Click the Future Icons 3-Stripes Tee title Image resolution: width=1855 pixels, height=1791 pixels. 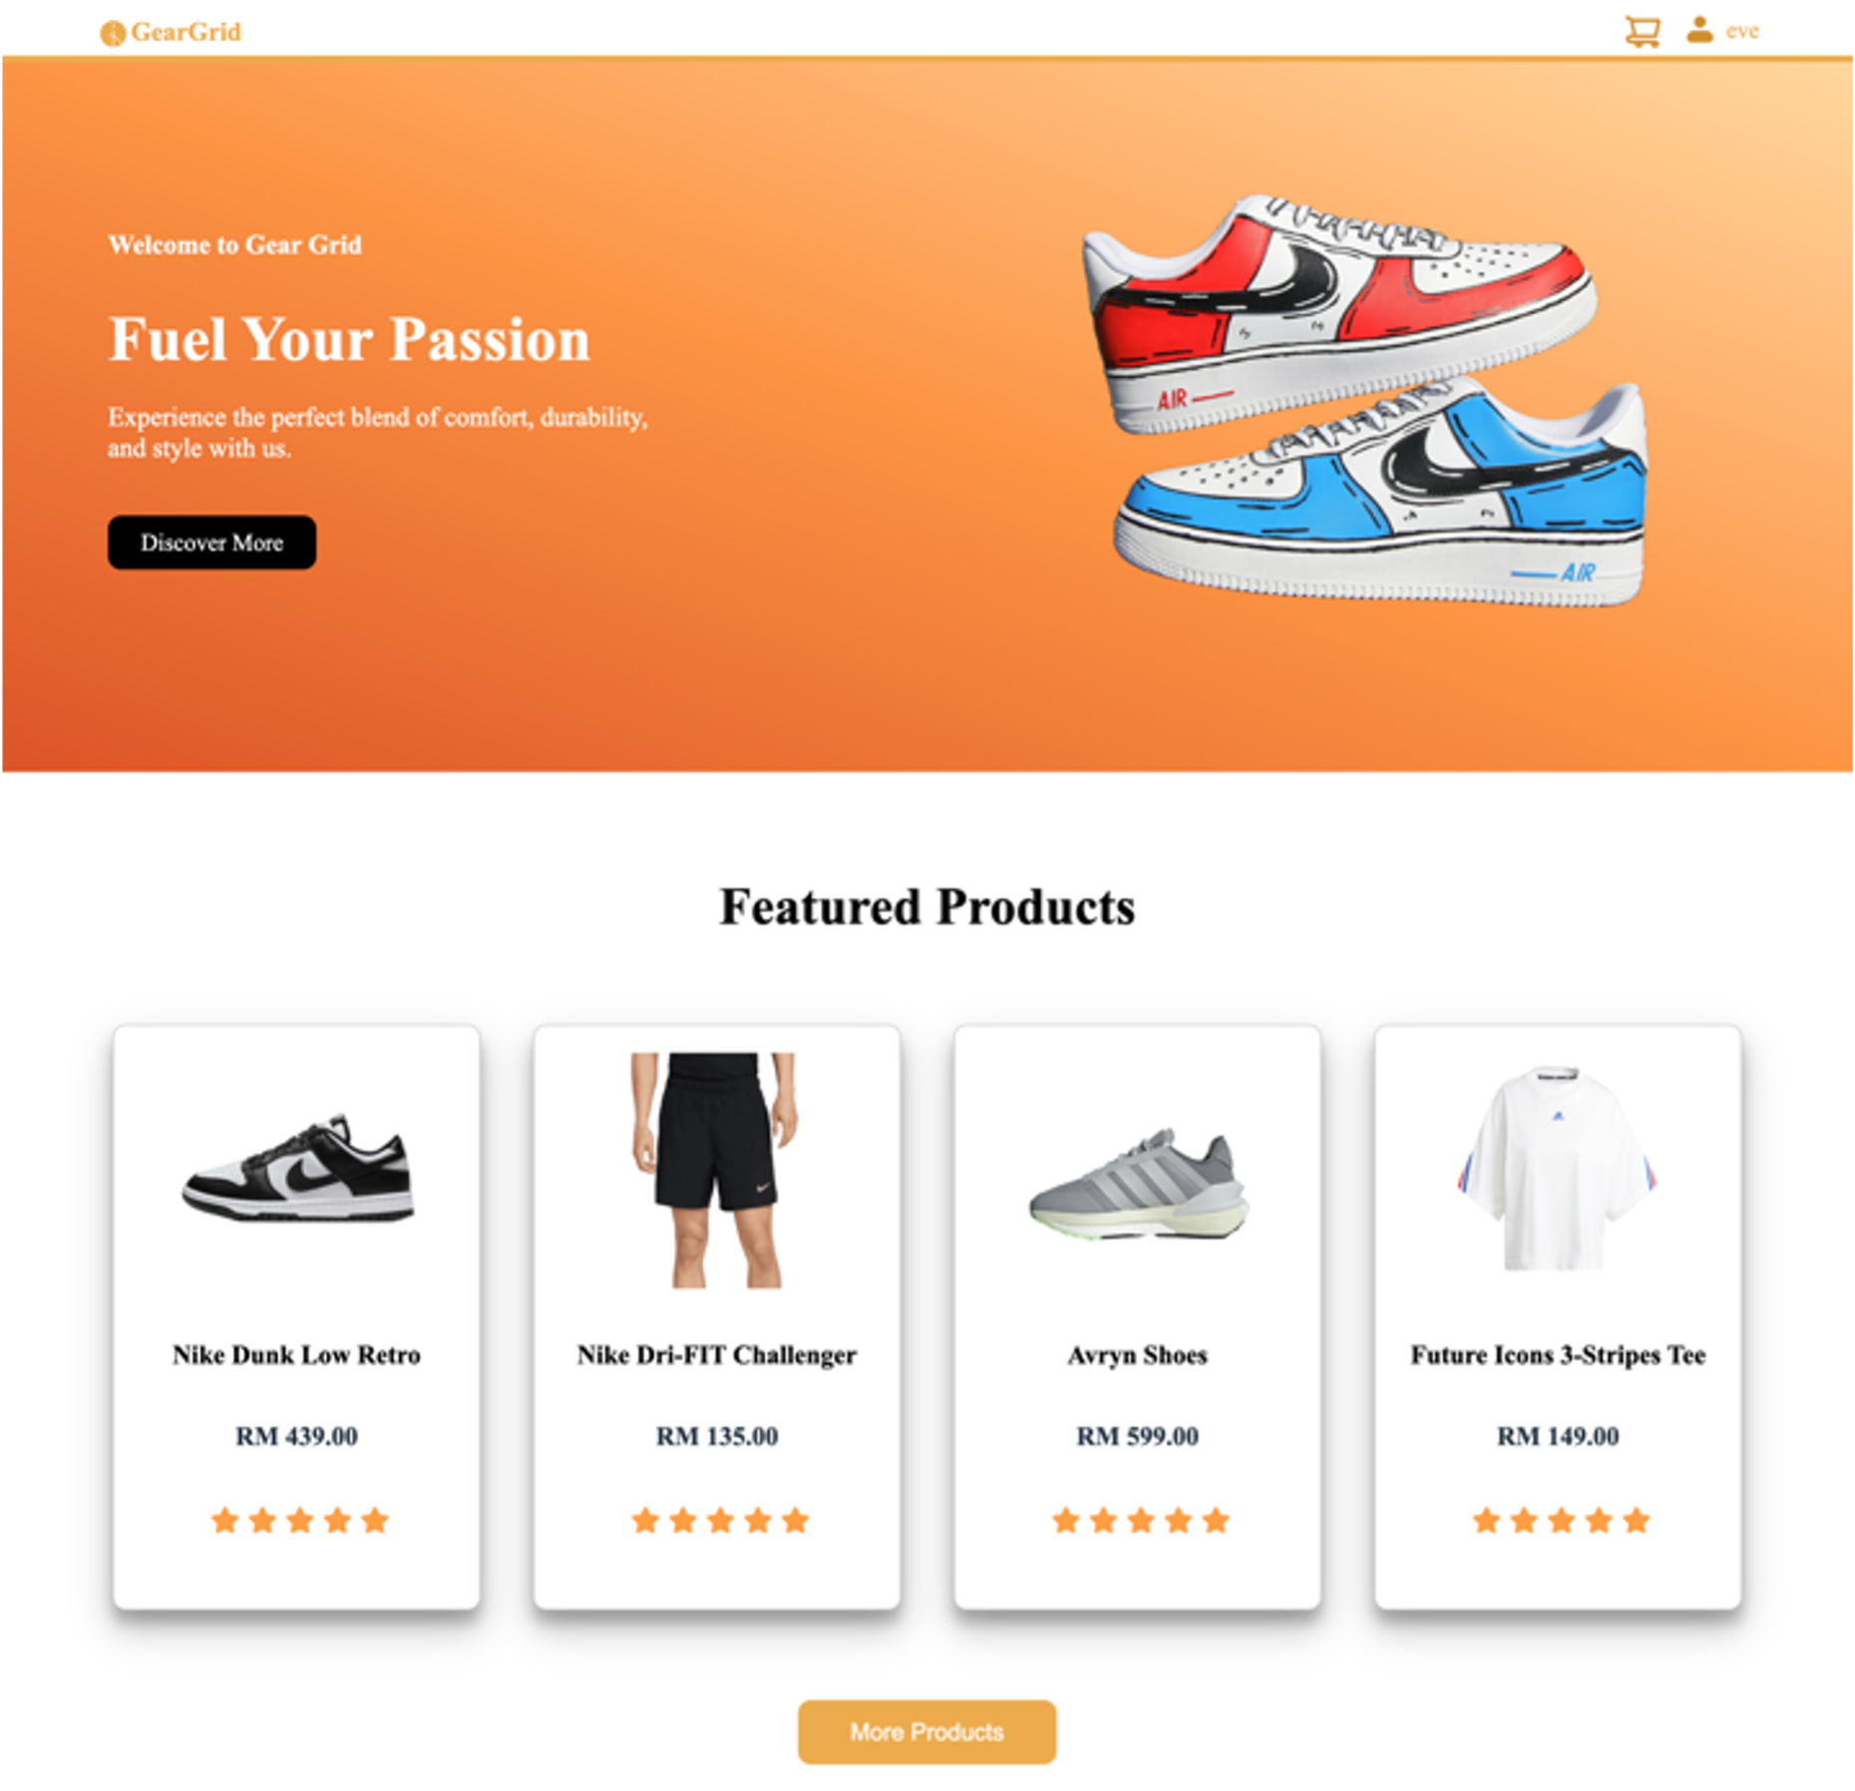[x=1558, y=1354]
